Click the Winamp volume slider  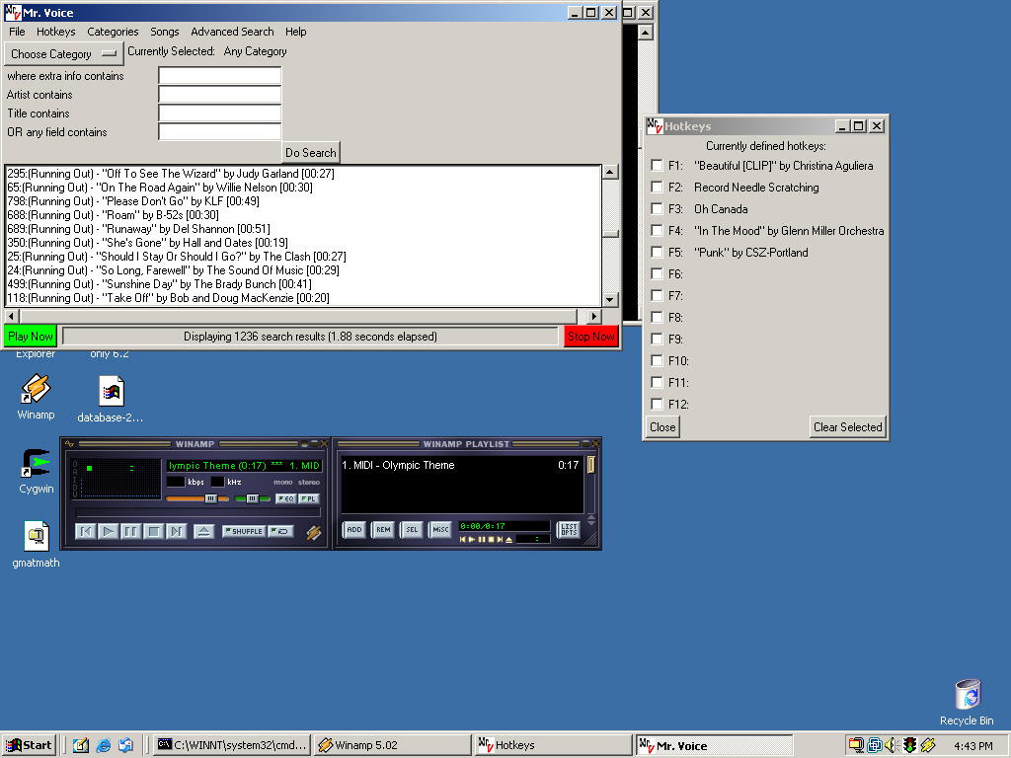tap(197, 499)
